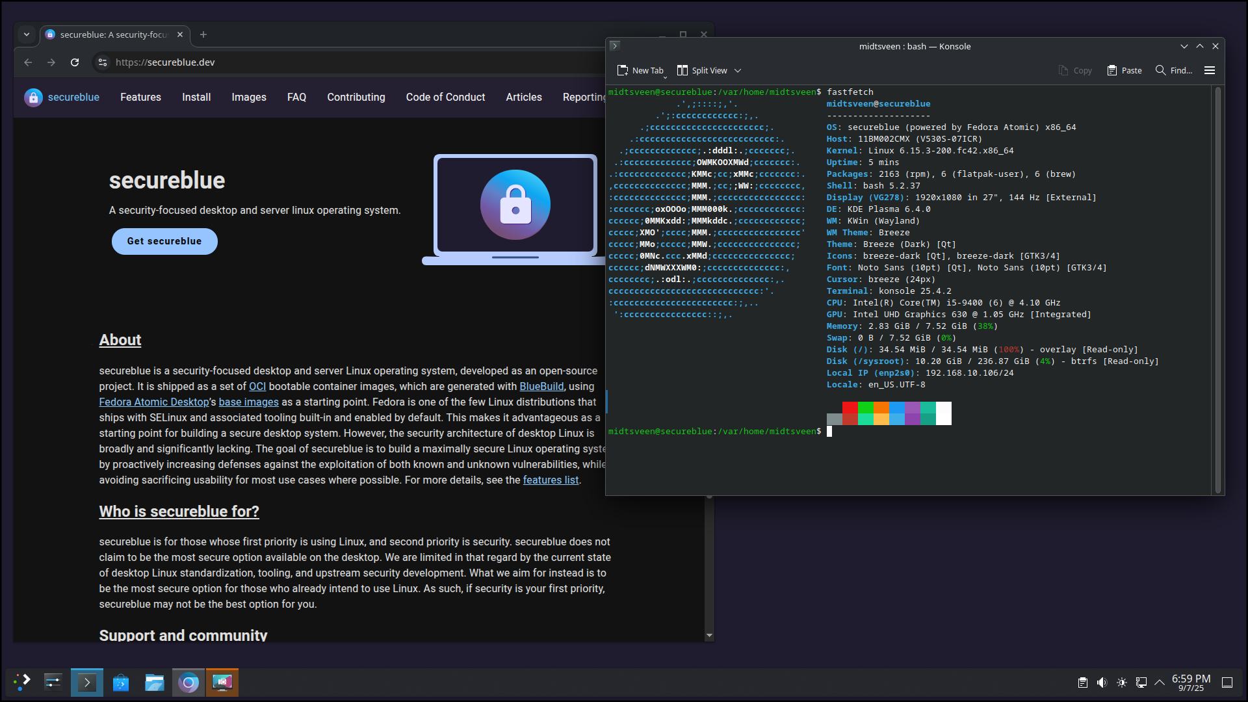
Task: Follow the features list link
Action: pos(551,480)
